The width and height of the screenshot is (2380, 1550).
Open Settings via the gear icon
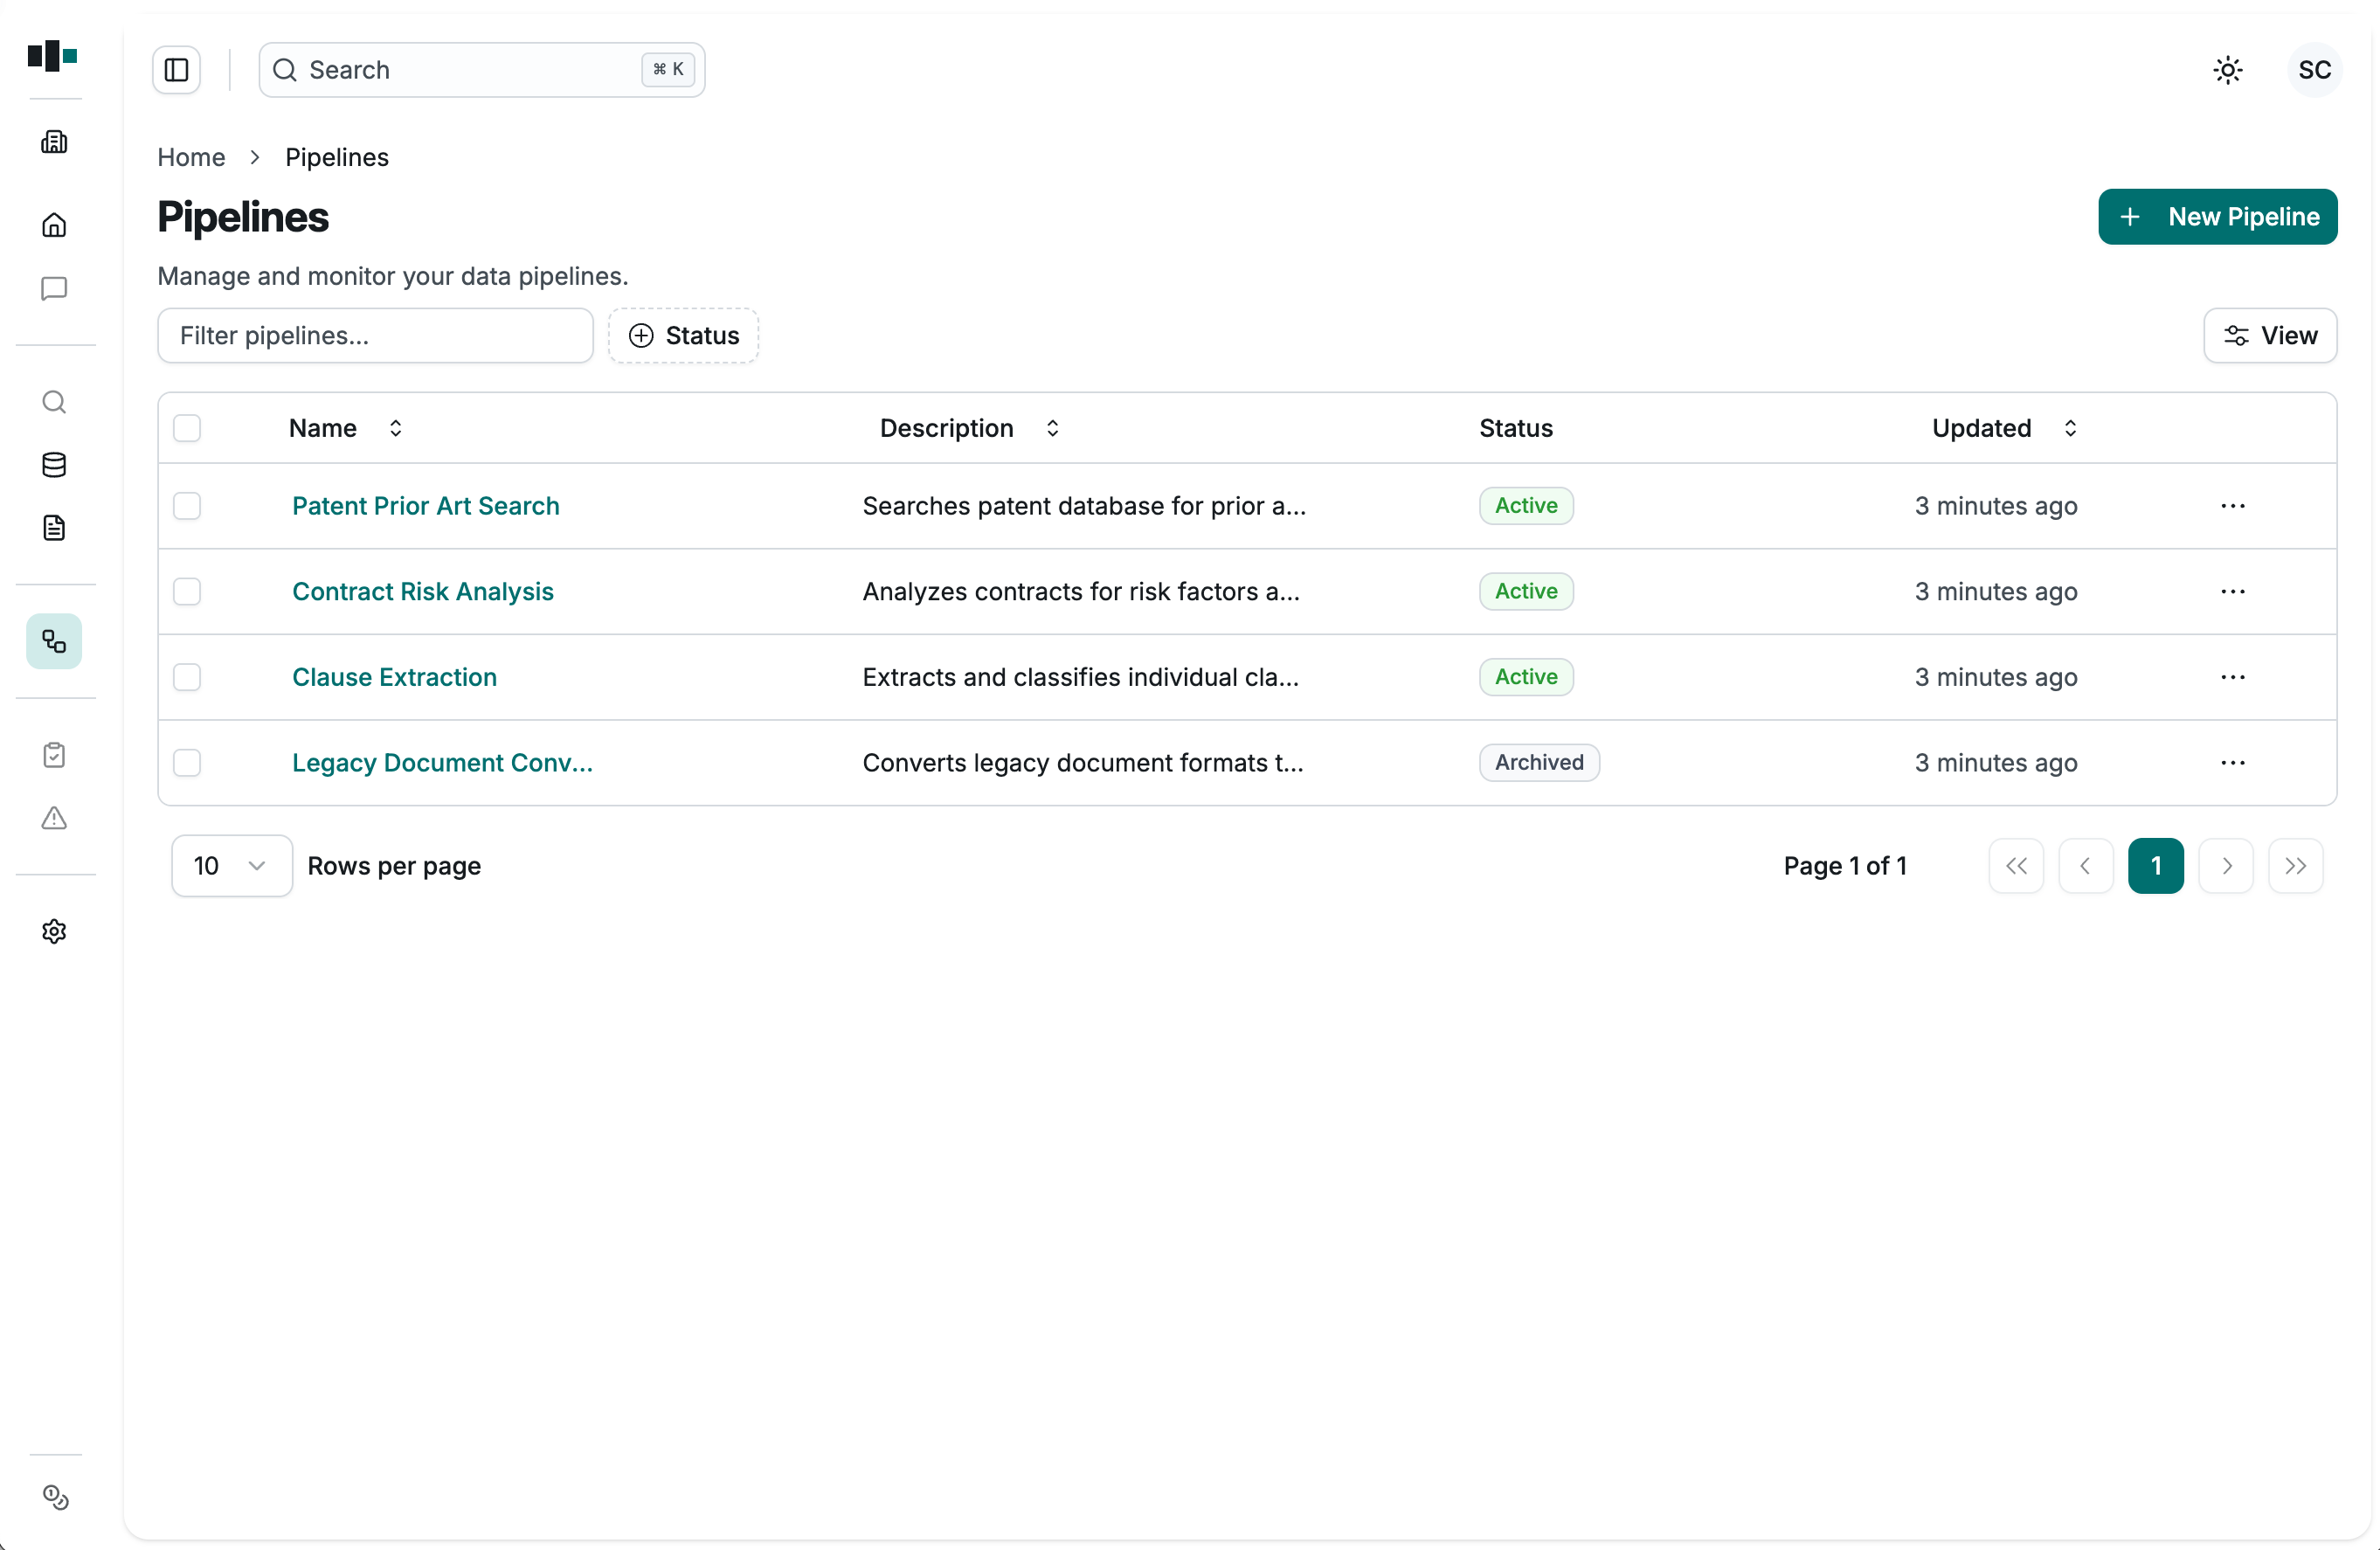coord(53,931)
